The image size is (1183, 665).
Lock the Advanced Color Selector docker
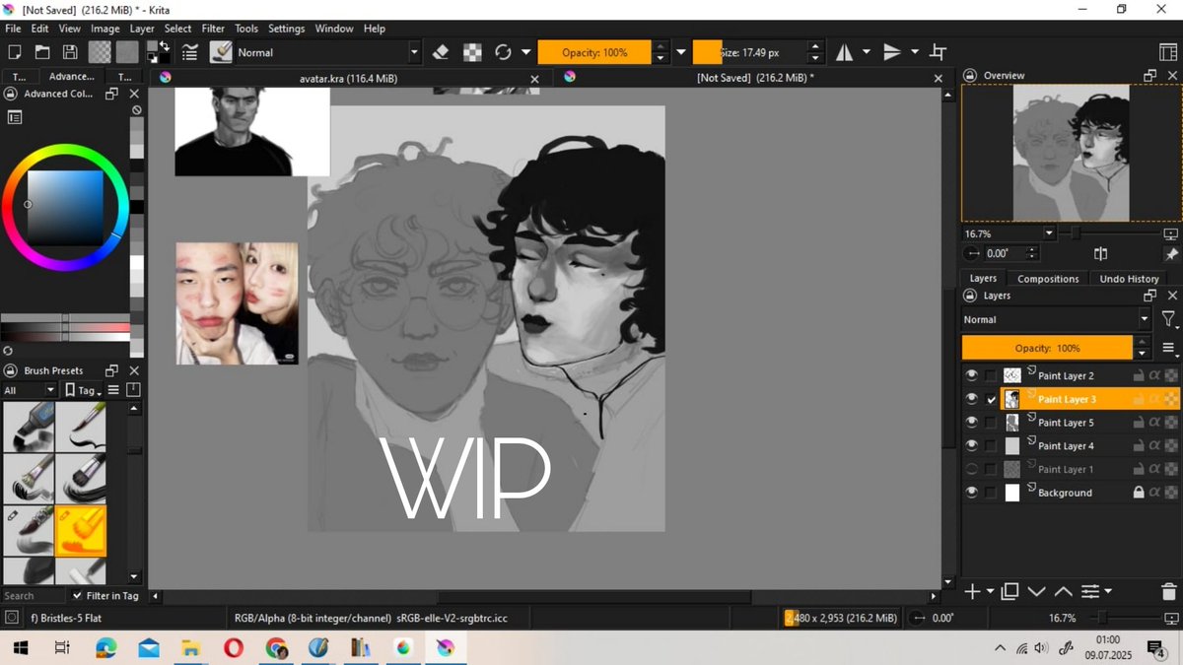coord(11,94)
